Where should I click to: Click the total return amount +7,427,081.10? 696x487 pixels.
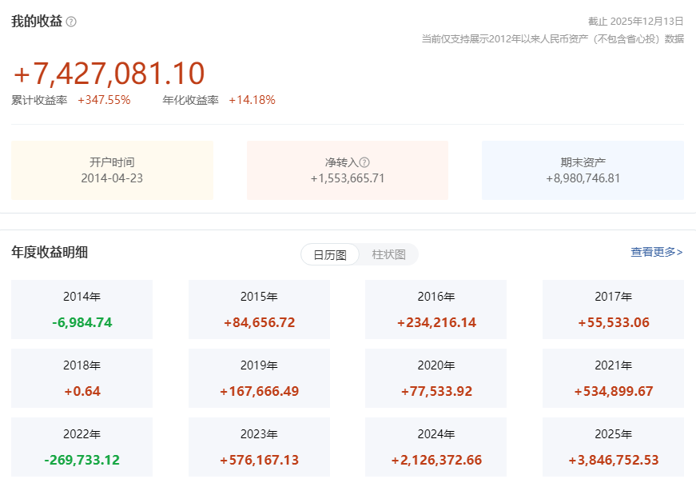pyautogui.click(x=109, y=74)
